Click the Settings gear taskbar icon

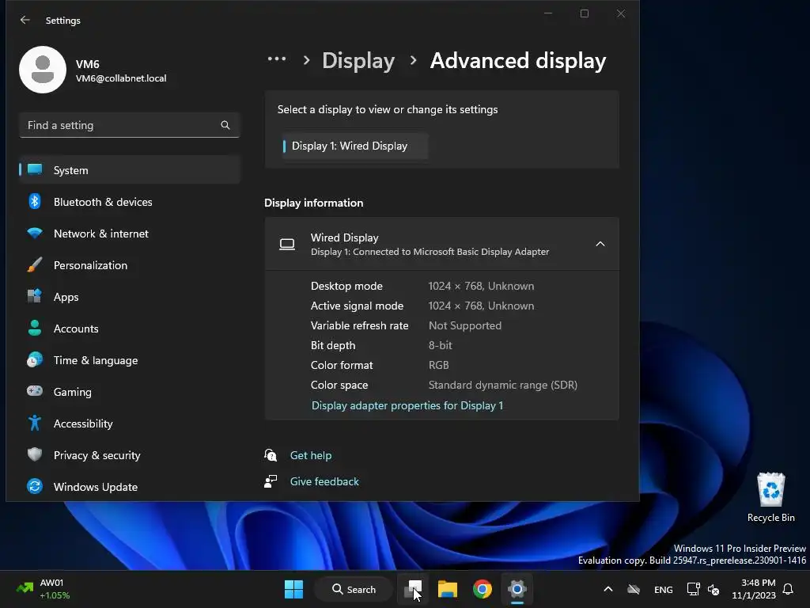pos(517,589)
